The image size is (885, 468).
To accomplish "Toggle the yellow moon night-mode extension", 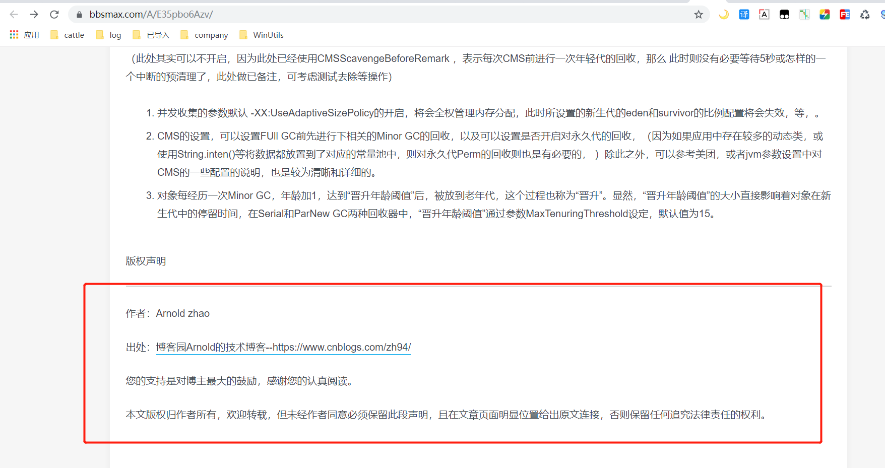I will coord(724,15).
